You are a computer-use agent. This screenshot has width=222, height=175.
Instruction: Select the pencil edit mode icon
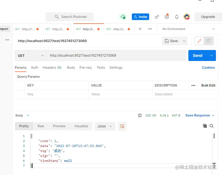click(199, 41)
